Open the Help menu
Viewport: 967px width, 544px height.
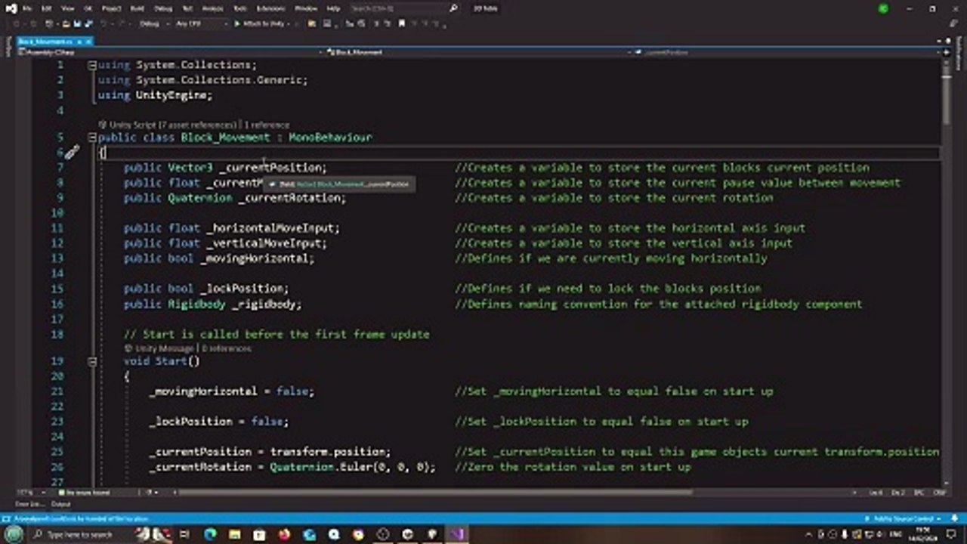coord(333,8)
